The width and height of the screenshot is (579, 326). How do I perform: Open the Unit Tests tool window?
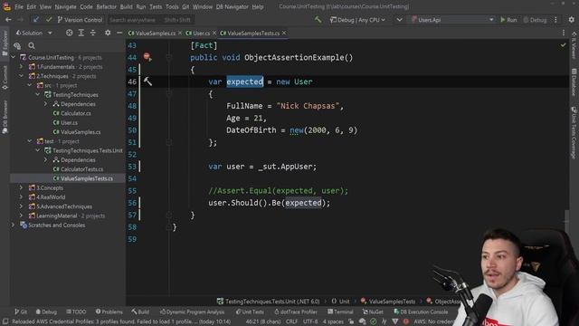250,312
